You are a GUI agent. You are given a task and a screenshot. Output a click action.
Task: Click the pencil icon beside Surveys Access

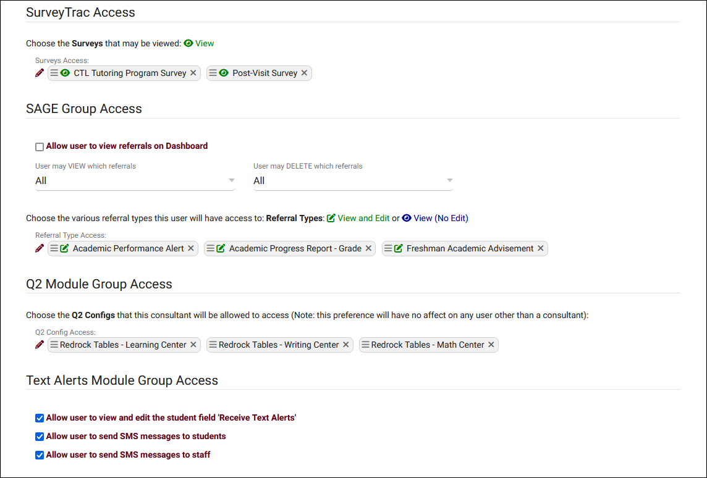coord(40,73)
